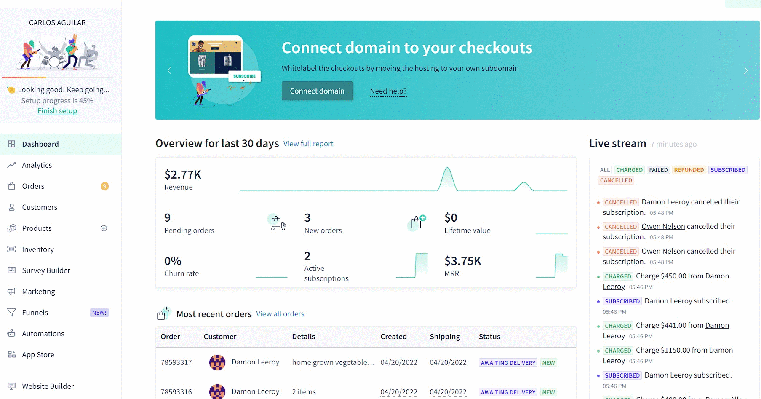Click the Survey Builder form icon
Viewport: 761px width, 399px height.
(x=12, y=270)
